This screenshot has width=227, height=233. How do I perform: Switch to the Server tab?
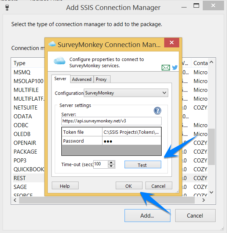[60, 79]
